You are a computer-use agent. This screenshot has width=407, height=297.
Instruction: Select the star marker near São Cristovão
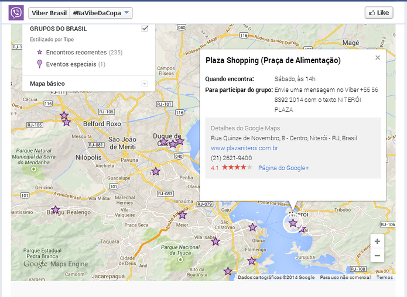[x=252, y=227]
